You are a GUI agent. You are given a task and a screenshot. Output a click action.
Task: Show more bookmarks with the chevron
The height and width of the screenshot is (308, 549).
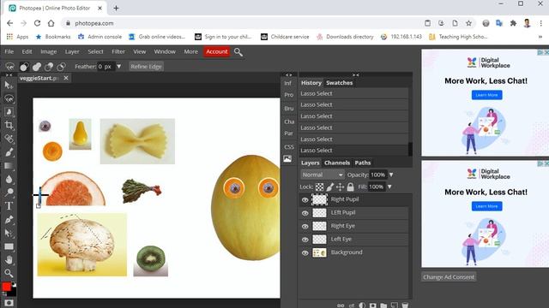tap(540, 37)
